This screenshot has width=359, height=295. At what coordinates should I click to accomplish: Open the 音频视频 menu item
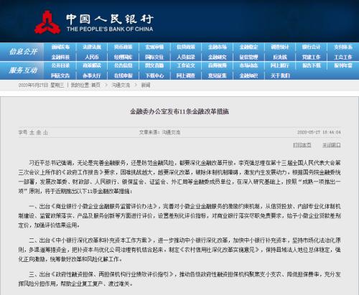click(x=217, y=65)
